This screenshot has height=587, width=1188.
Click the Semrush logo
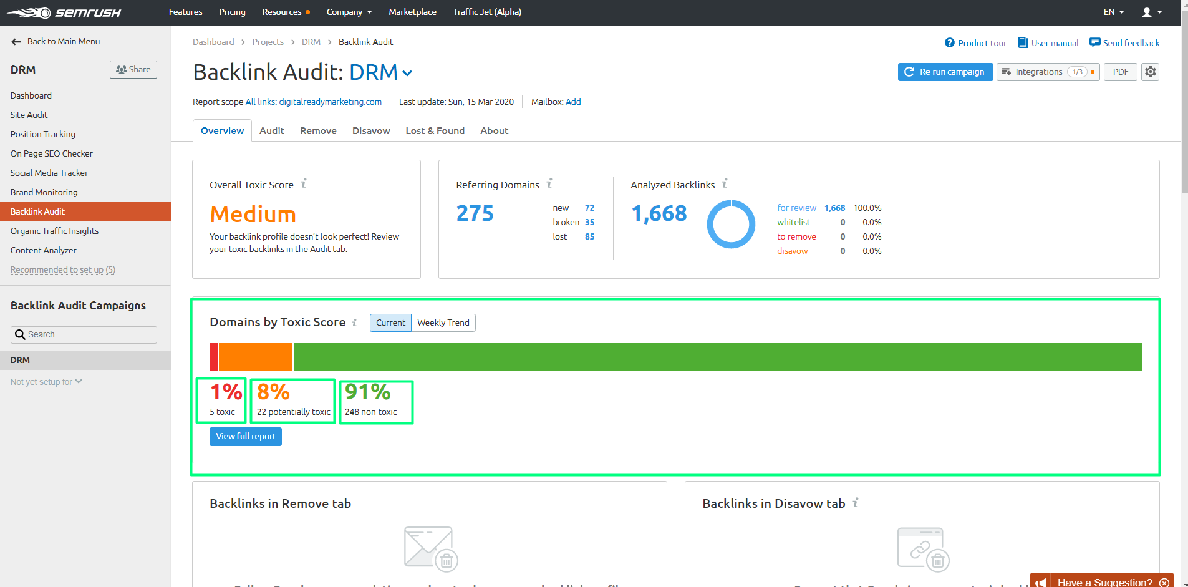(x=64, y=12)
